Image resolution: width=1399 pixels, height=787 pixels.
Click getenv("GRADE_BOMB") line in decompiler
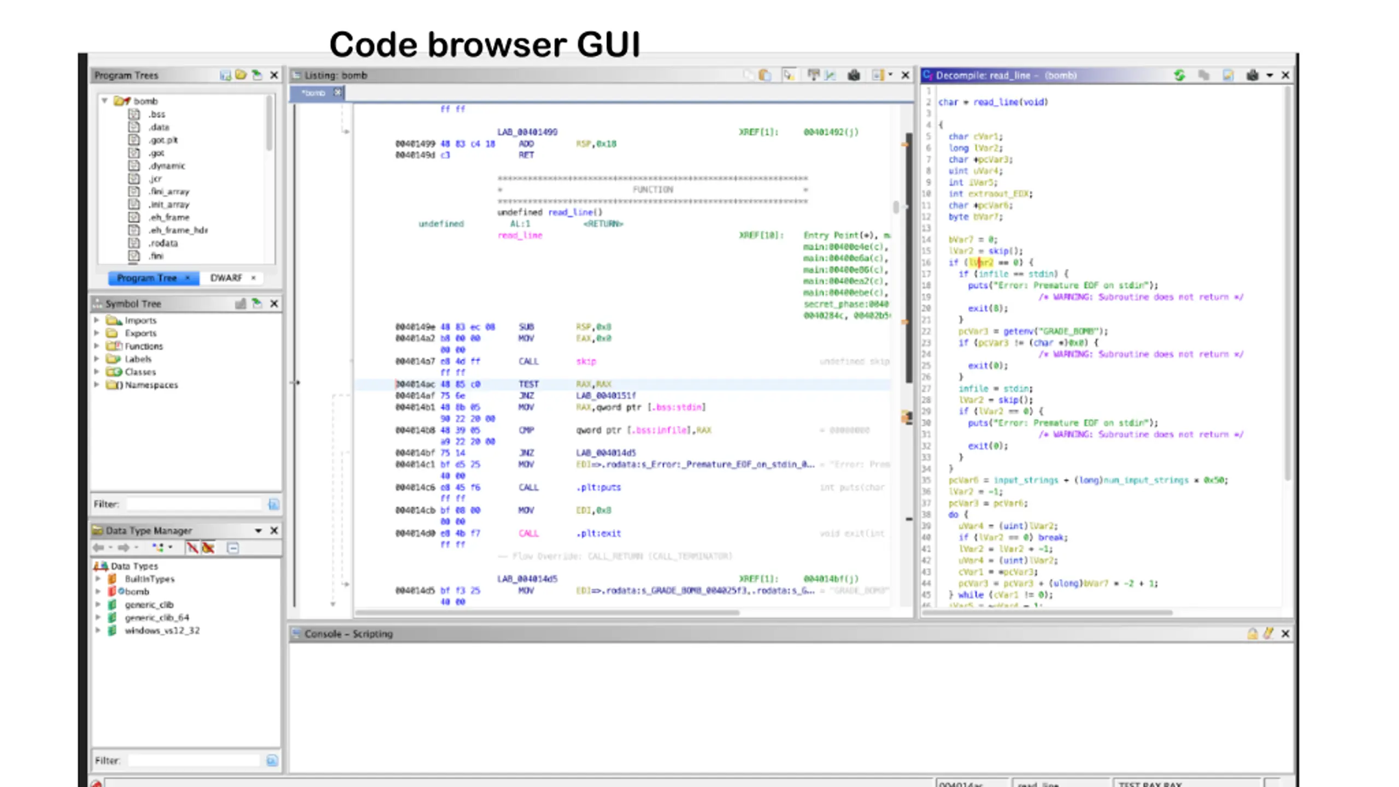1033,331
